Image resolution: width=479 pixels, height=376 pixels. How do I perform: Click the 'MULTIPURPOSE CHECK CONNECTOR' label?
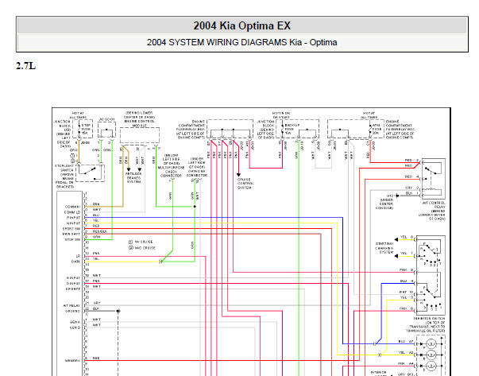(171, 172)
